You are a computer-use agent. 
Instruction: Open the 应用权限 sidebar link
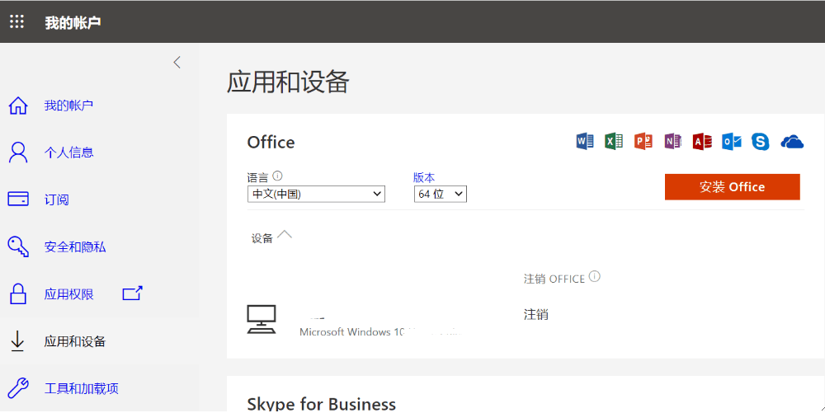point(68,294)
